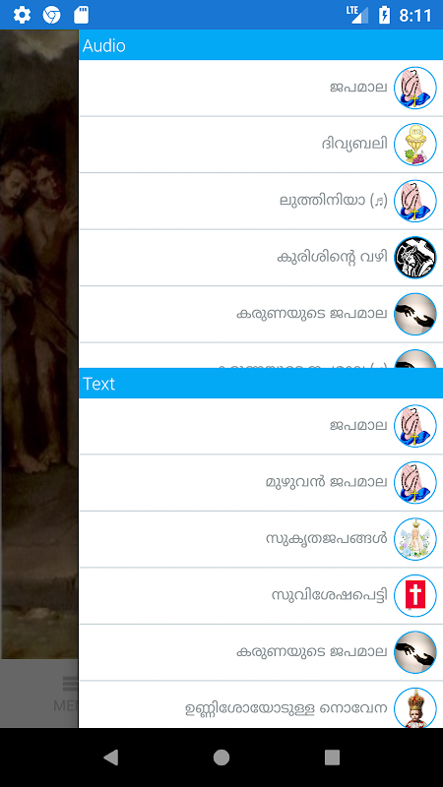Screen dimensions: 443x787
Task: Tap the praying hands icon beside Audio ജപമാല
Action: pyautogui.click(x=414, y=88)
